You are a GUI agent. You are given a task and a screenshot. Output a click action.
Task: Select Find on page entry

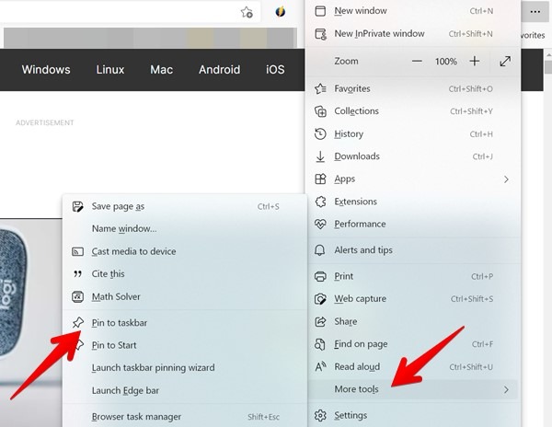point(412,344)
